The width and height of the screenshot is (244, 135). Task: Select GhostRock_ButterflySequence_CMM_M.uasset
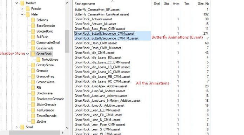coord(107,38)
